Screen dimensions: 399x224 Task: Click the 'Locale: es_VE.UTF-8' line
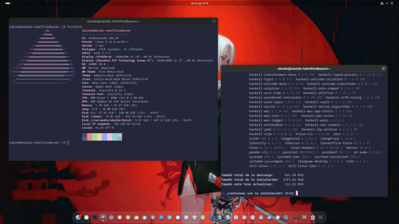pyautogui.click(x=98, y=128)
